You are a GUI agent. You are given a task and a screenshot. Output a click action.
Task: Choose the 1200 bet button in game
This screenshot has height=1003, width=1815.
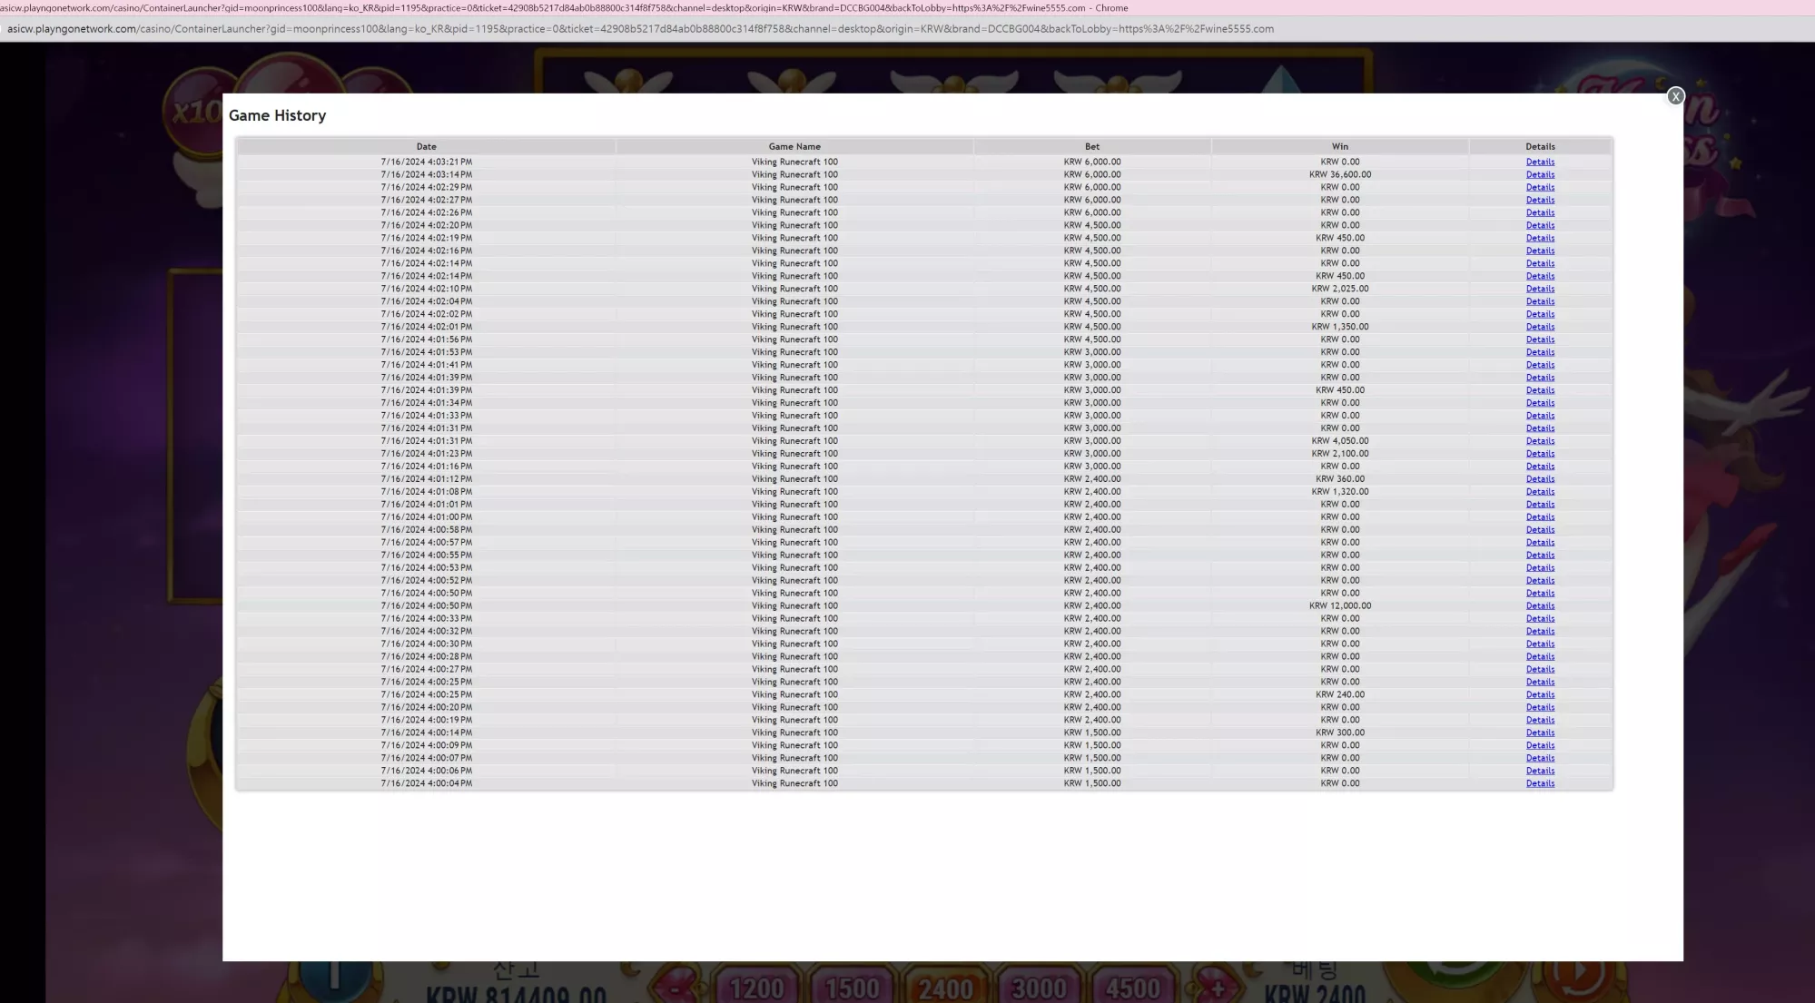[x=756, y=987]
